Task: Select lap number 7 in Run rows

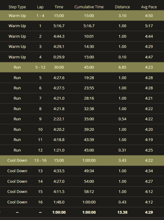Action: click(40, 98)
